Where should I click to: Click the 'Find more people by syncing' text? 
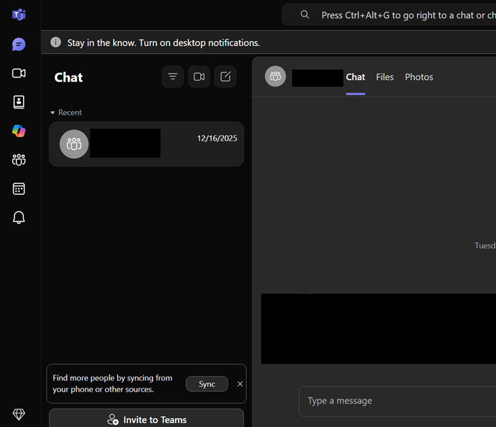[x=112, y=384]
